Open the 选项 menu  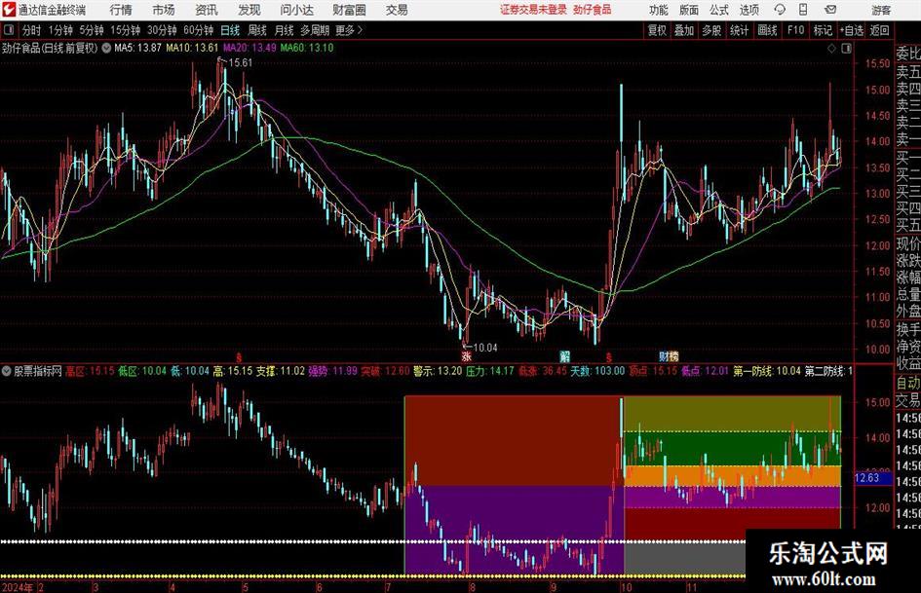[x=748, y=10]
